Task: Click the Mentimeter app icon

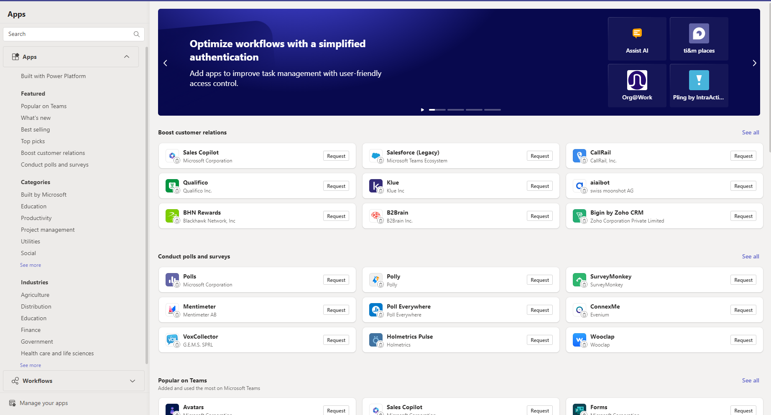Action: click(172, 310)
